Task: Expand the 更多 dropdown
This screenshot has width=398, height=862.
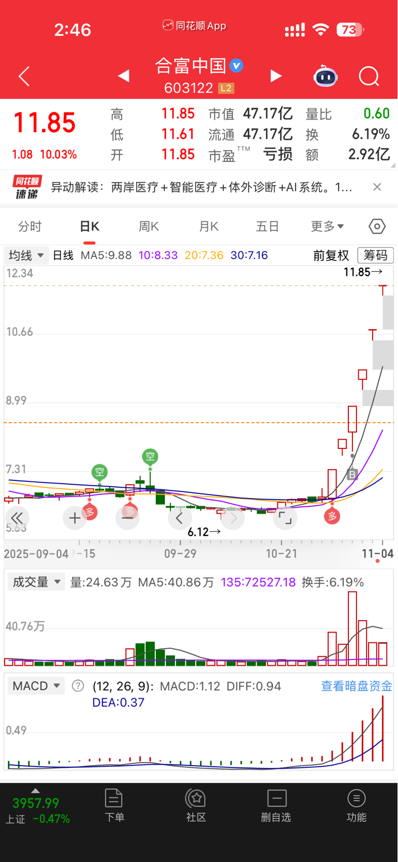Action: [x=327, y=226]
